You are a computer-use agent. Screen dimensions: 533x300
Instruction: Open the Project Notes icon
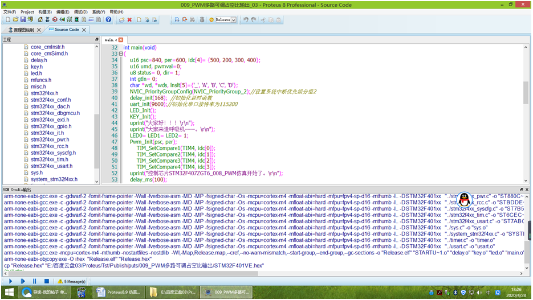(99, 20)
